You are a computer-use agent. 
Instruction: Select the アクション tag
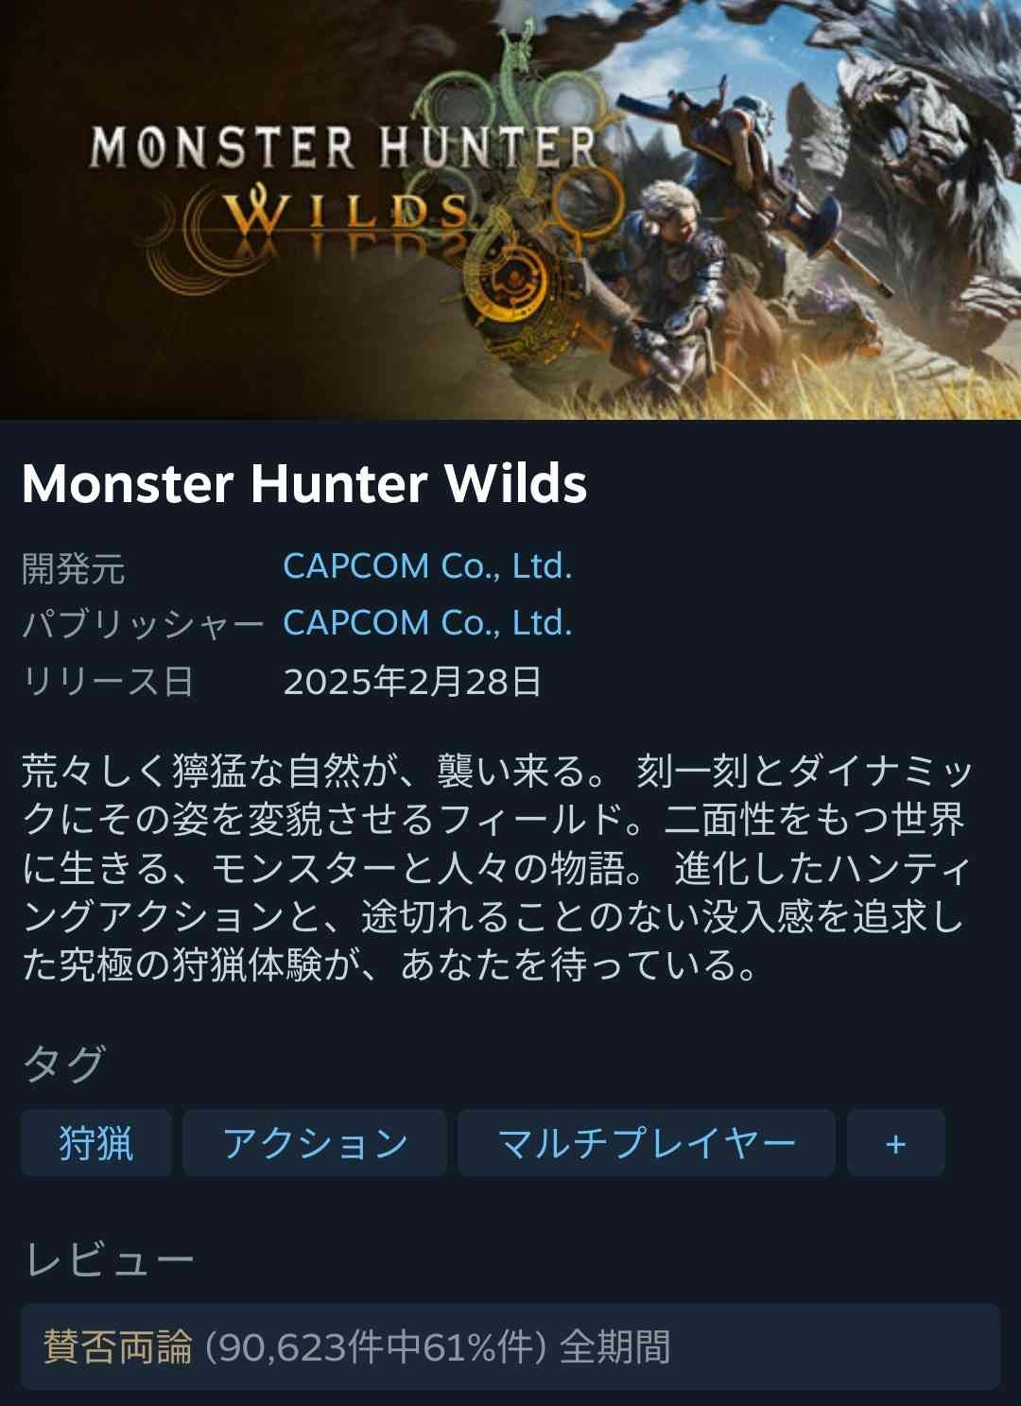click(314, 1143)
